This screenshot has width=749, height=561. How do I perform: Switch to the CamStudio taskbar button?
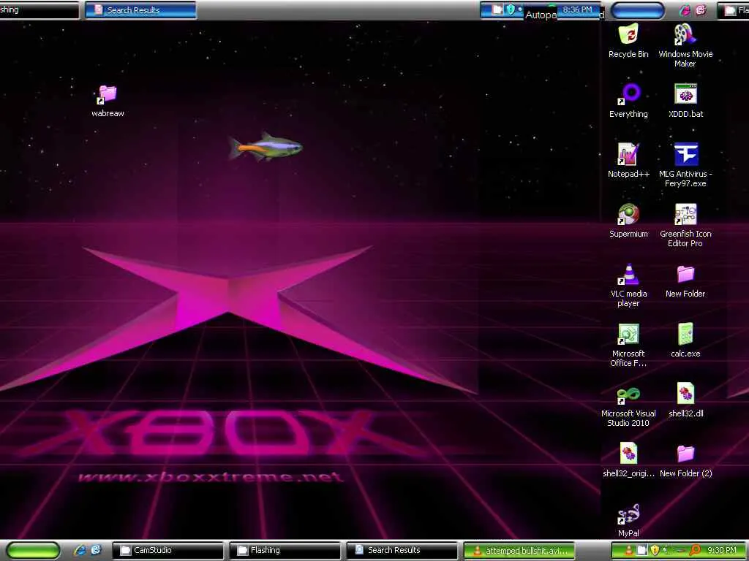tap(168, 551)
